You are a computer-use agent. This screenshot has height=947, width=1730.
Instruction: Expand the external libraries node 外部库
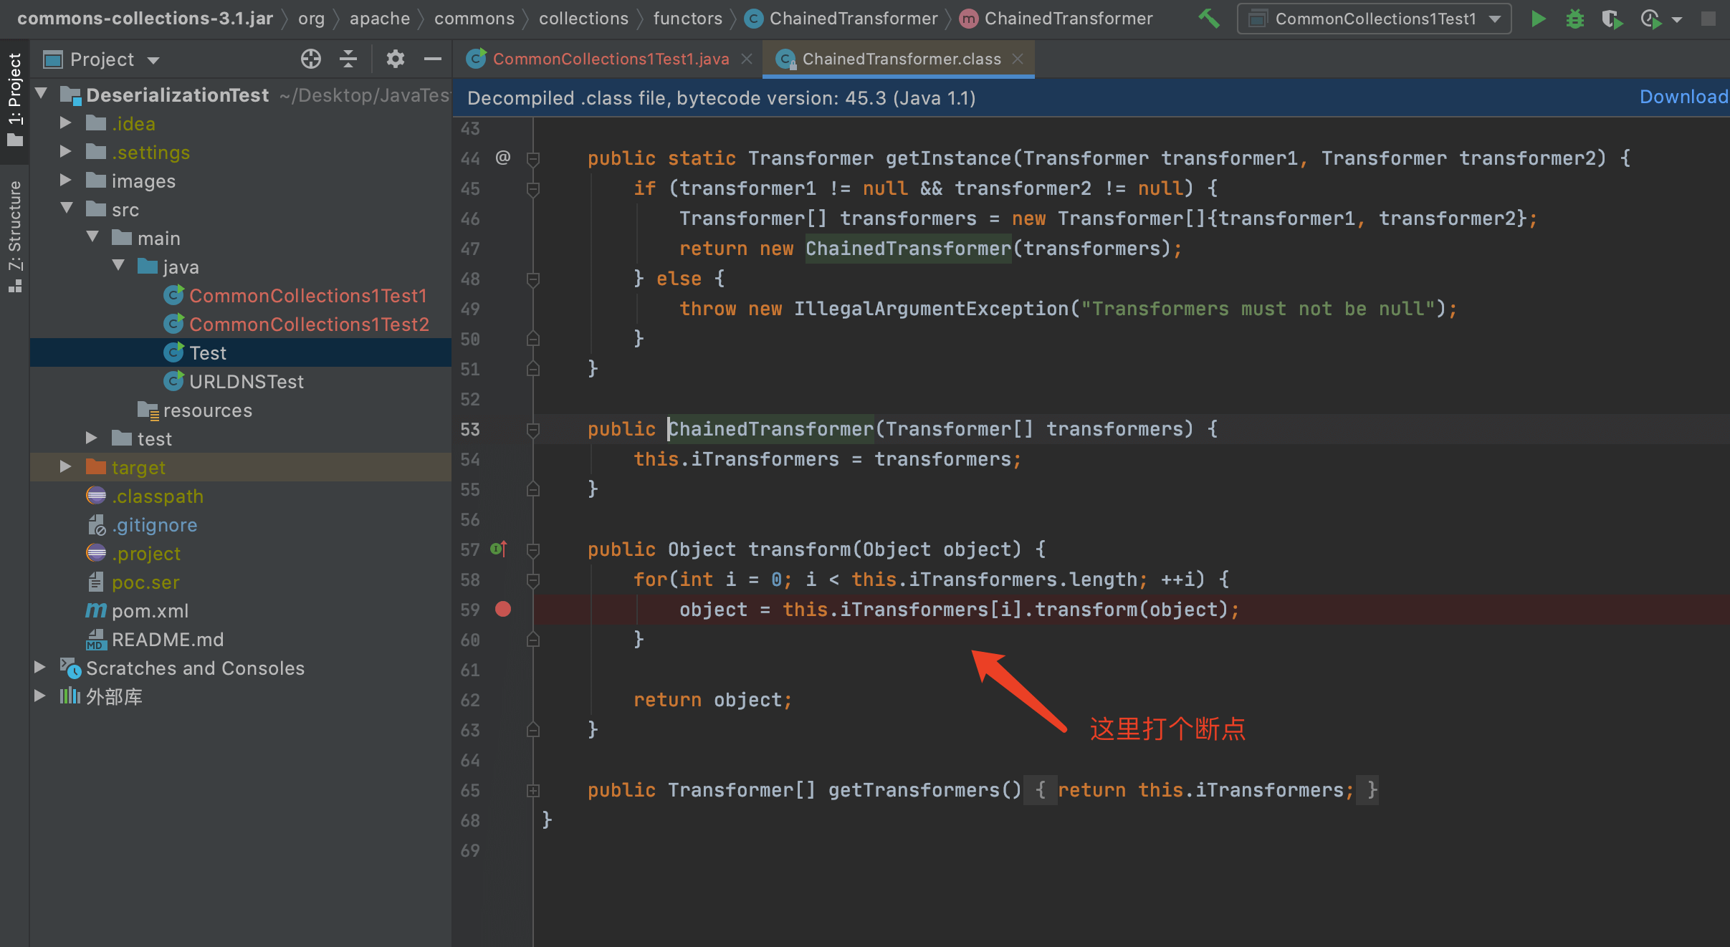coord(40,696)
